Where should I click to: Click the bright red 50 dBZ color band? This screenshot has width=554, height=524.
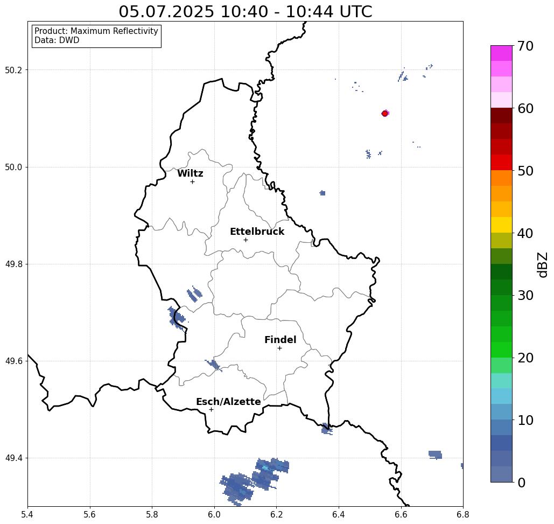coord(501,163)
